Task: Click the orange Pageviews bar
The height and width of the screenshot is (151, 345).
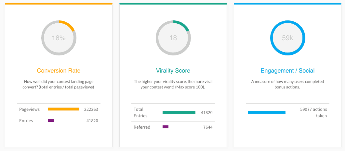Action: pyautogui.click(x=63, y=109)
